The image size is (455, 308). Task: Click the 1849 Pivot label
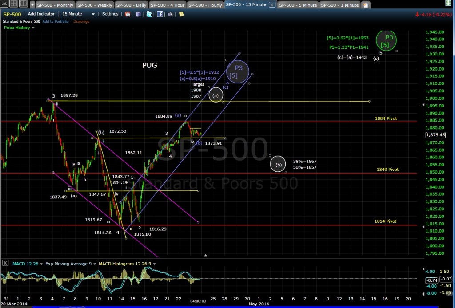[387, 169]
